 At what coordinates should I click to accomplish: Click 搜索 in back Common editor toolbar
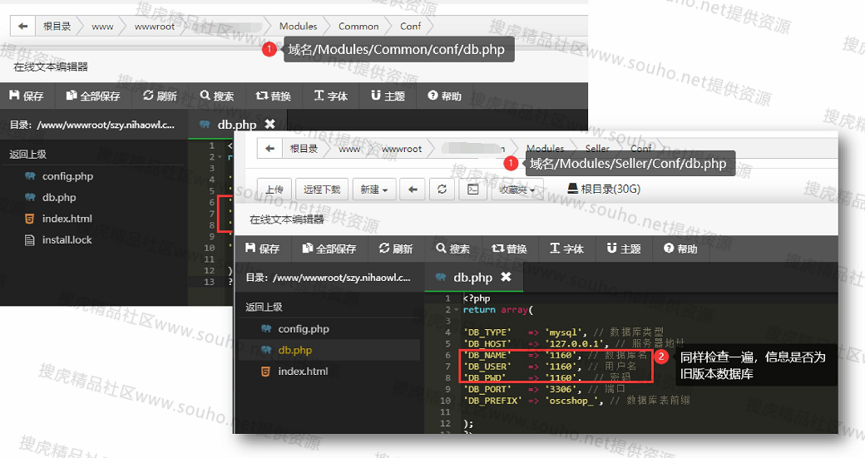click(x=217, y=96)
